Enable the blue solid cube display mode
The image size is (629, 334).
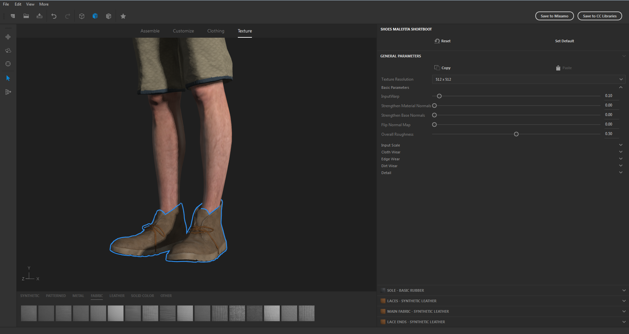pos(95,16)
